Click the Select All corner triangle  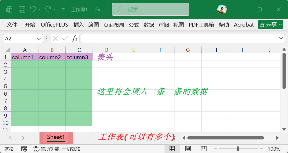click(7, 50)
